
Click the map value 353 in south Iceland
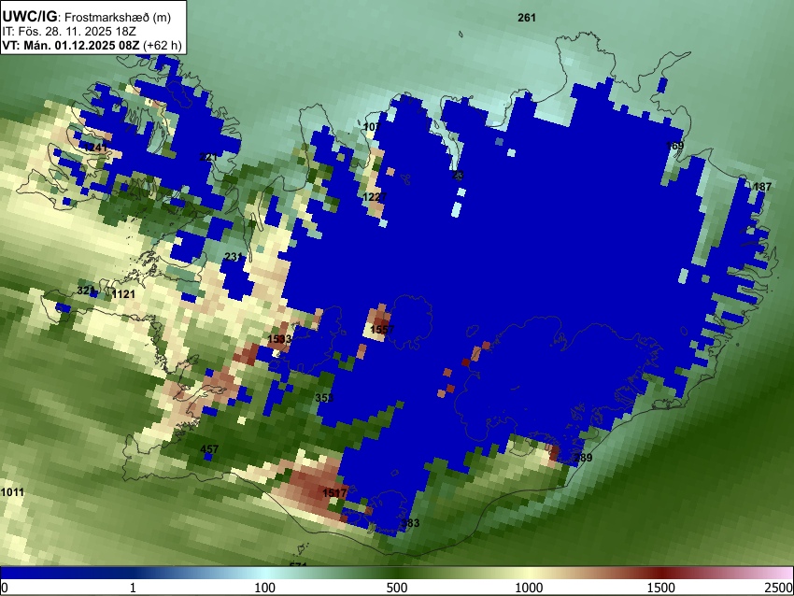point(324,398)
